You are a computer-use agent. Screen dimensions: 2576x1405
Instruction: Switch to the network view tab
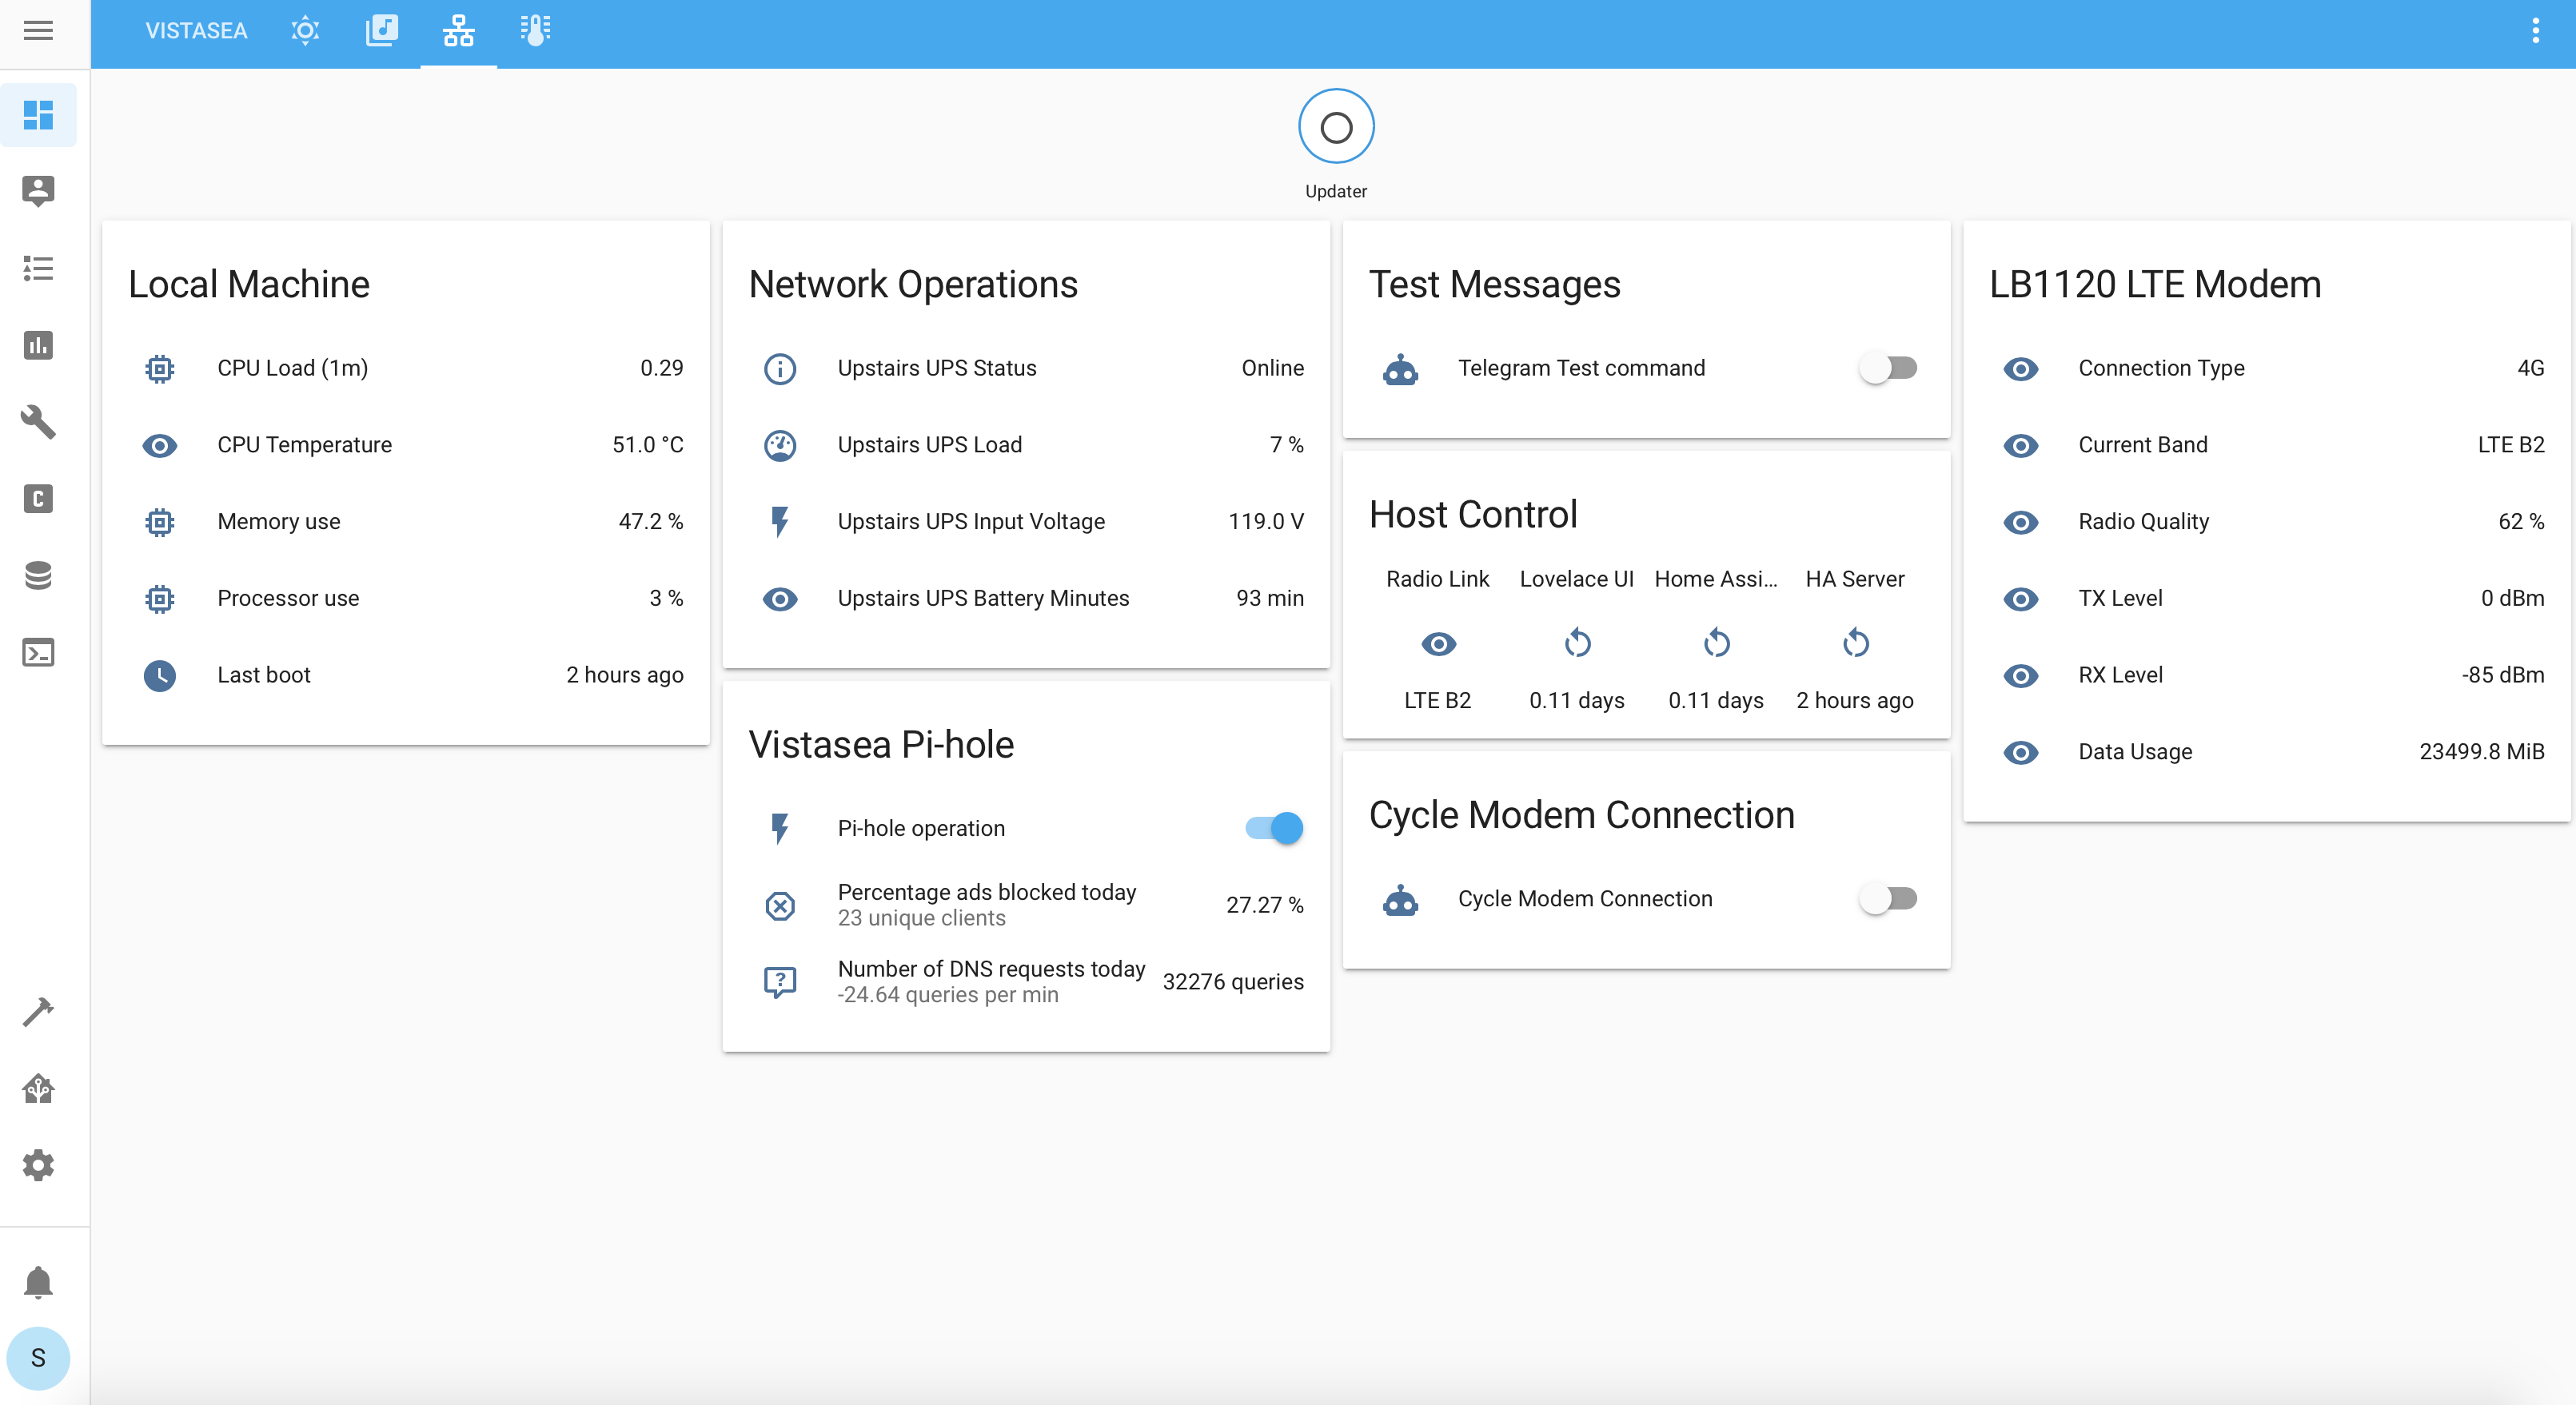[x=458, y=30]
